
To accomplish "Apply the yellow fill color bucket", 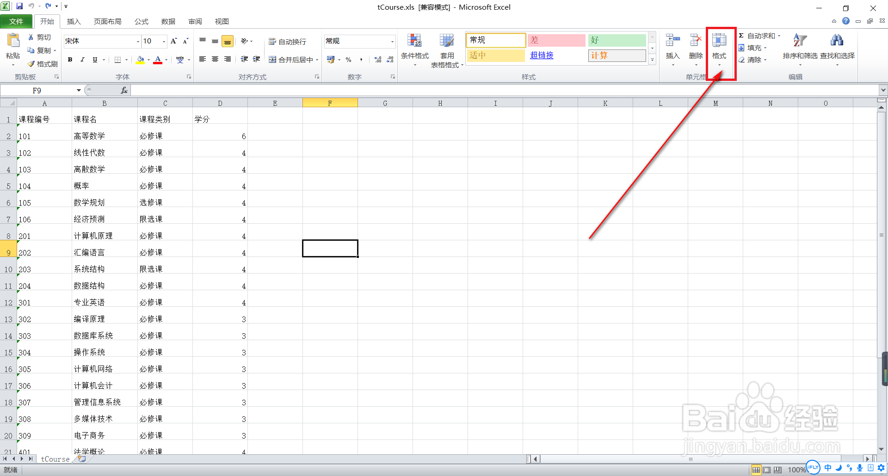I will click(140, 60).
